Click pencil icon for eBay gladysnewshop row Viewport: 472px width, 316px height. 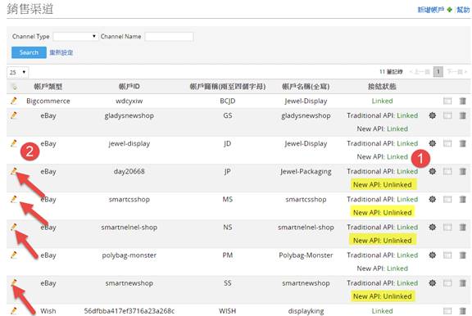[14, 115]
